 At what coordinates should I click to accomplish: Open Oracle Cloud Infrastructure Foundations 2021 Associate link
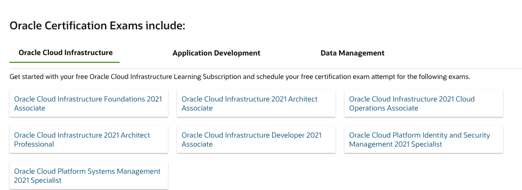(88, 99)
